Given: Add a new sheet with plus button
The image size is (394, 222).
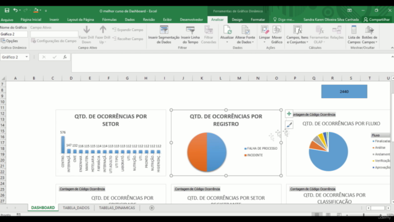Looking at the screenshot, I should click(152, 208).
